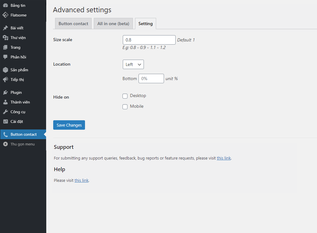Open the All in one (beta) tab
This screenshot has width=317, height=233.
click(x=113, y=24)
